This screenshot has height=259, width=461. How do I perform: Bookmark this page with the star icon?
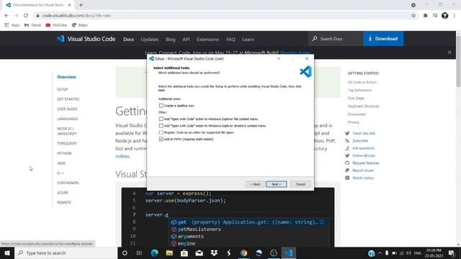click(x=413, y=16)
